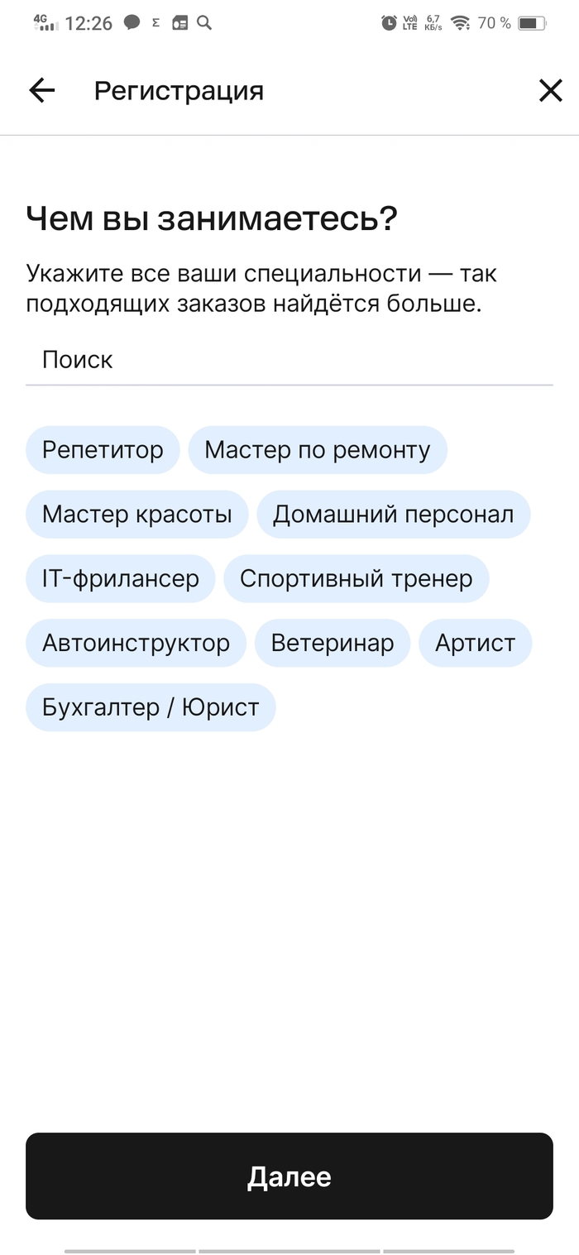
Task: Select Домашний персонал specialty
Action: point(393,515)
